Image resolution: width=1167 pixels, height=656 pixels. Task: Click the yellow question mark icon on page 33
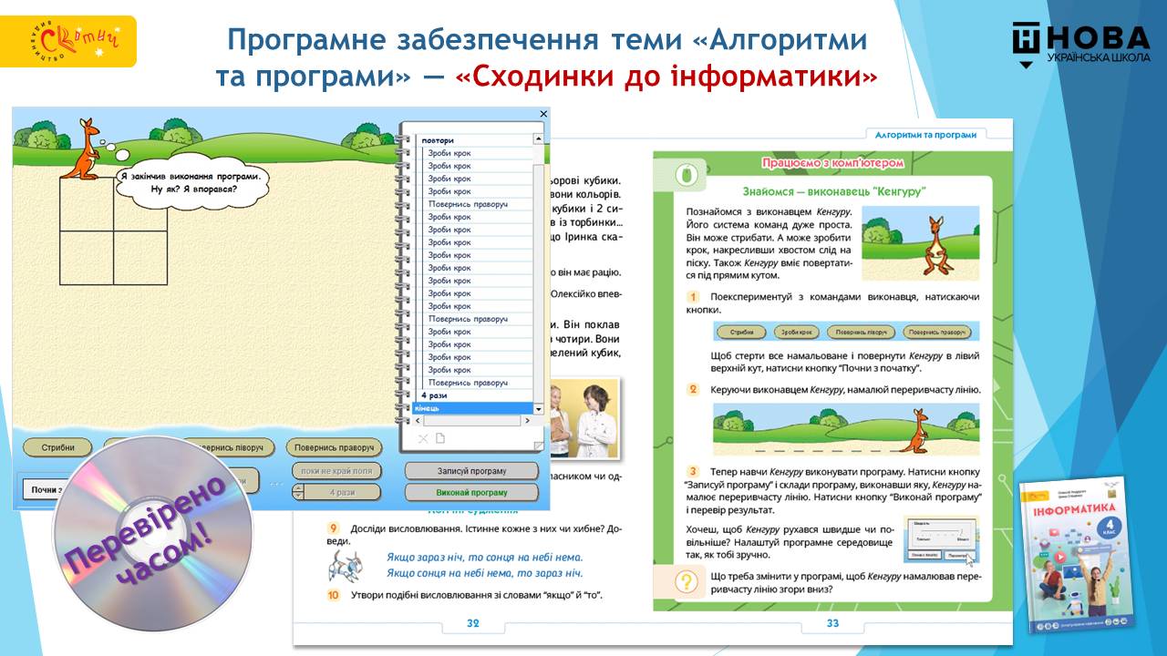pos(685,581)
